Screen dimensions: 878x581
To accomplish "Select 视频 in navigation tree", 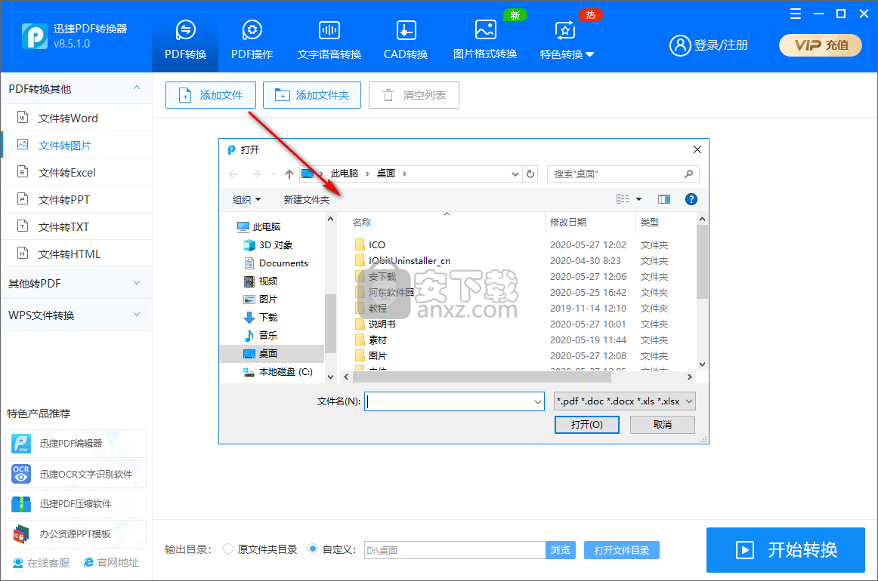I will (x=261, y=281).
